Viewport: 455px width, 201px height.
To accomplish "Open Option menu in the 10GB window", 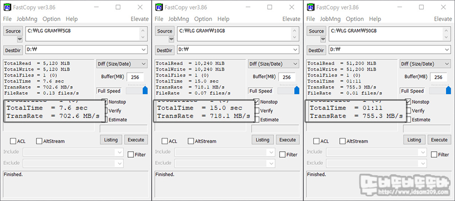I will (203, 19).
